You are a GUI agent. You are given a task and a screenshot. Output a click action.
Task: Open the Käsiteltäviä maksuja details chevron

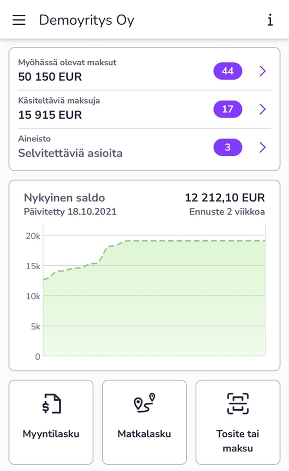tap(262, 109)
